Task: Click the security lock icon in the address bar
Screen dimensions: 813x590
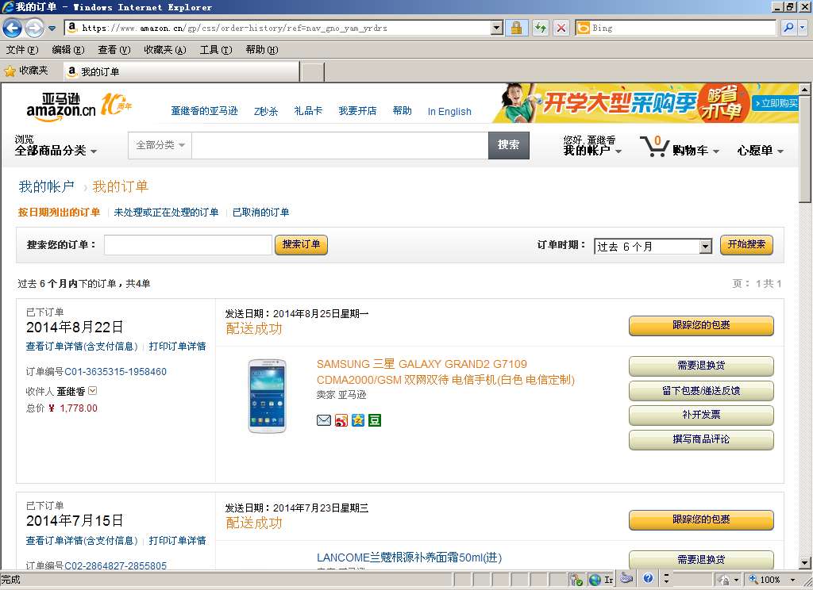Action: [516, 28]
